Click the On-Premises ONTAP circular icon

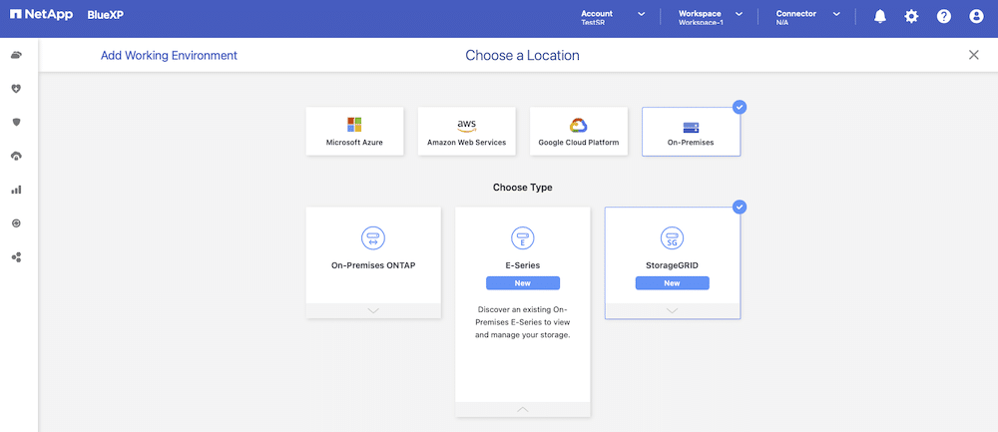coord(373,238)
